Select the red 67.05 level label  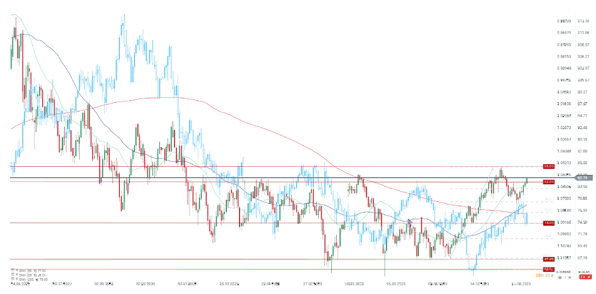[x=548, y=259]
